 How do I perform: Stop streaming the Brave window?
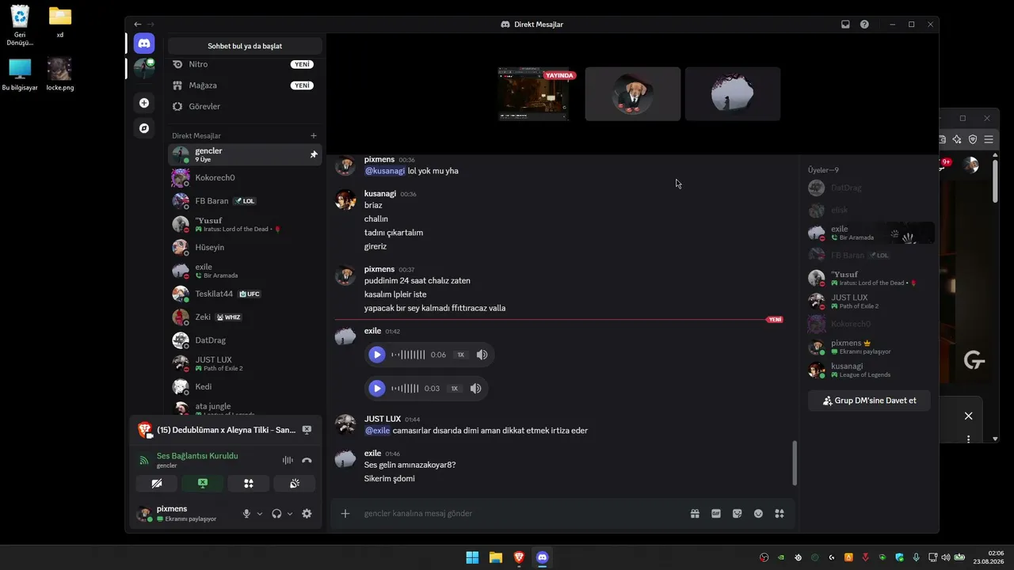coord(307,430)
